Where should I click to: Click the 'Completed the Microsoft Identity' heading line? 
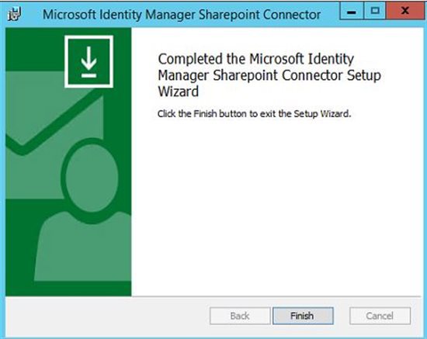point(256,59)
